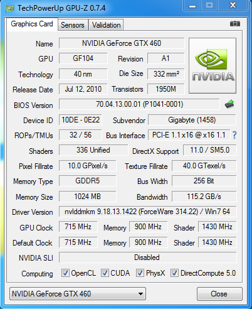252x309 pixels.
Task: Click the Default Clock row Shader 1430 MHz field
Action: 218,242
